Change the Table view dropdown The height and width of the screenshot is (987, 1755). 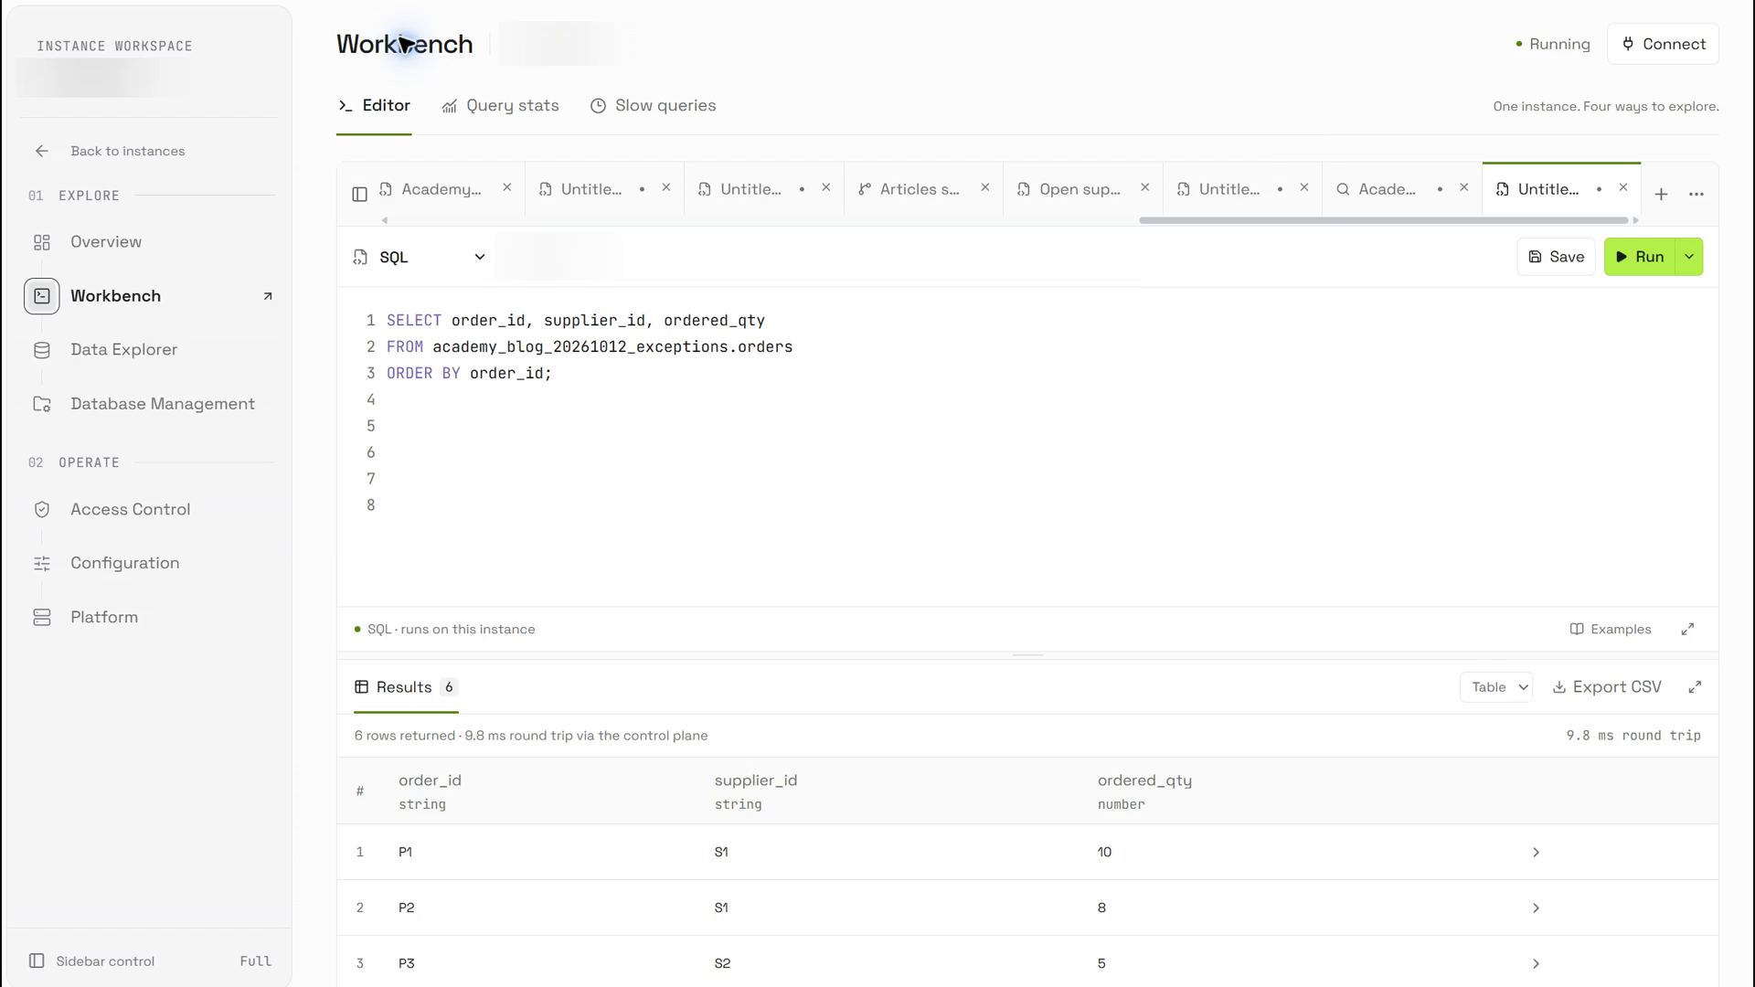(x=1495, y=687)
